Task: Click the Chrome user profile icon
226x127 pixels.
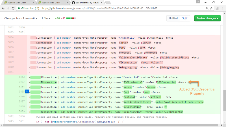Action: (198, 2)
